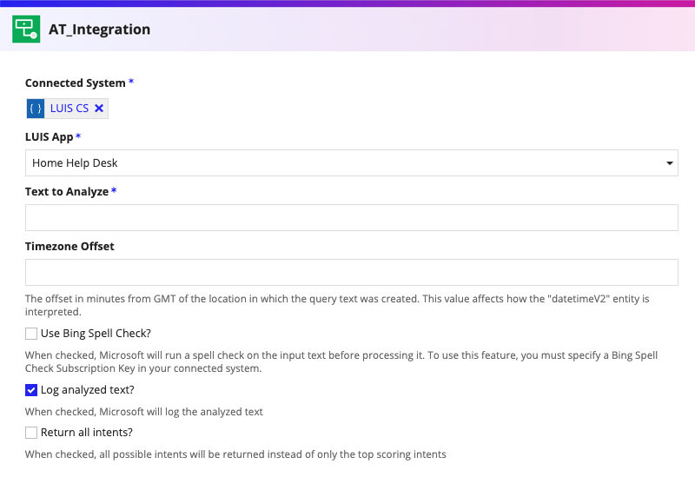Enable the Use Bing Spell Check checkbox
The image size is (695, 477).
point(31,334)
